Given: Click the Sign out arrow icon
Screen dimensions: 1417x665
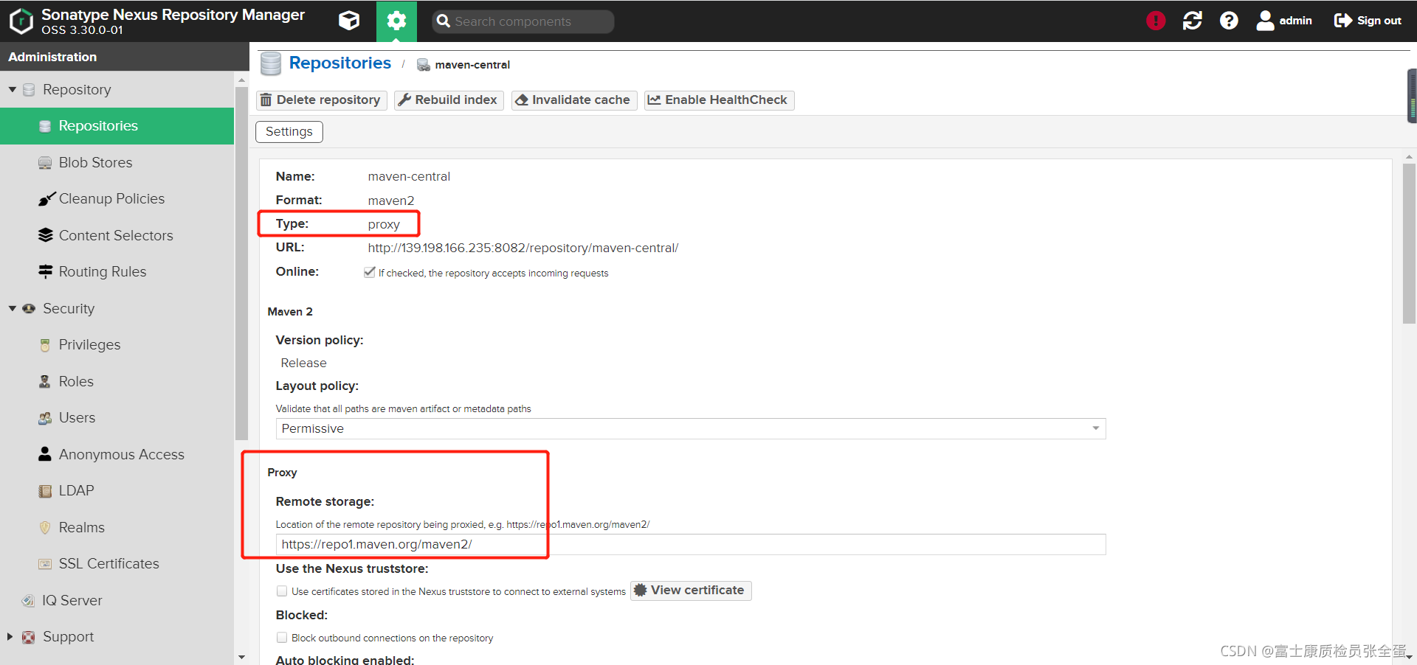Looking at the screenshot, I should point(1343,21).
